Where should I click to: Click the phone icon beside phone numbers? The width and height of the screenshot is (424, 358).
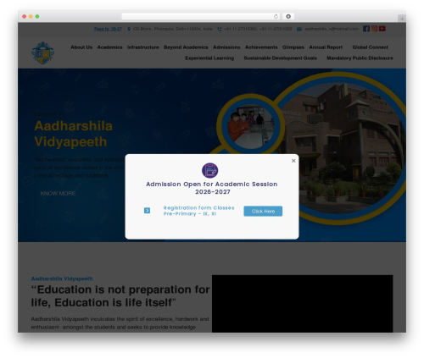220,29
